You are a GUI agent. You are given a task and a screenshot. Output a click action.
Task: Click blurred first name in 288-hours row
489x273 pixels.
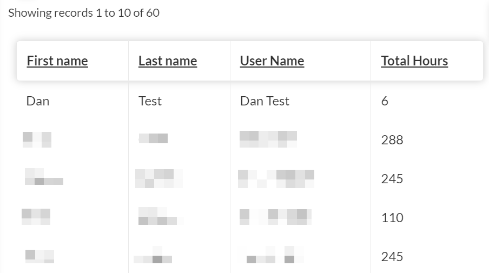pyautogui.click(x=37, y=139)
